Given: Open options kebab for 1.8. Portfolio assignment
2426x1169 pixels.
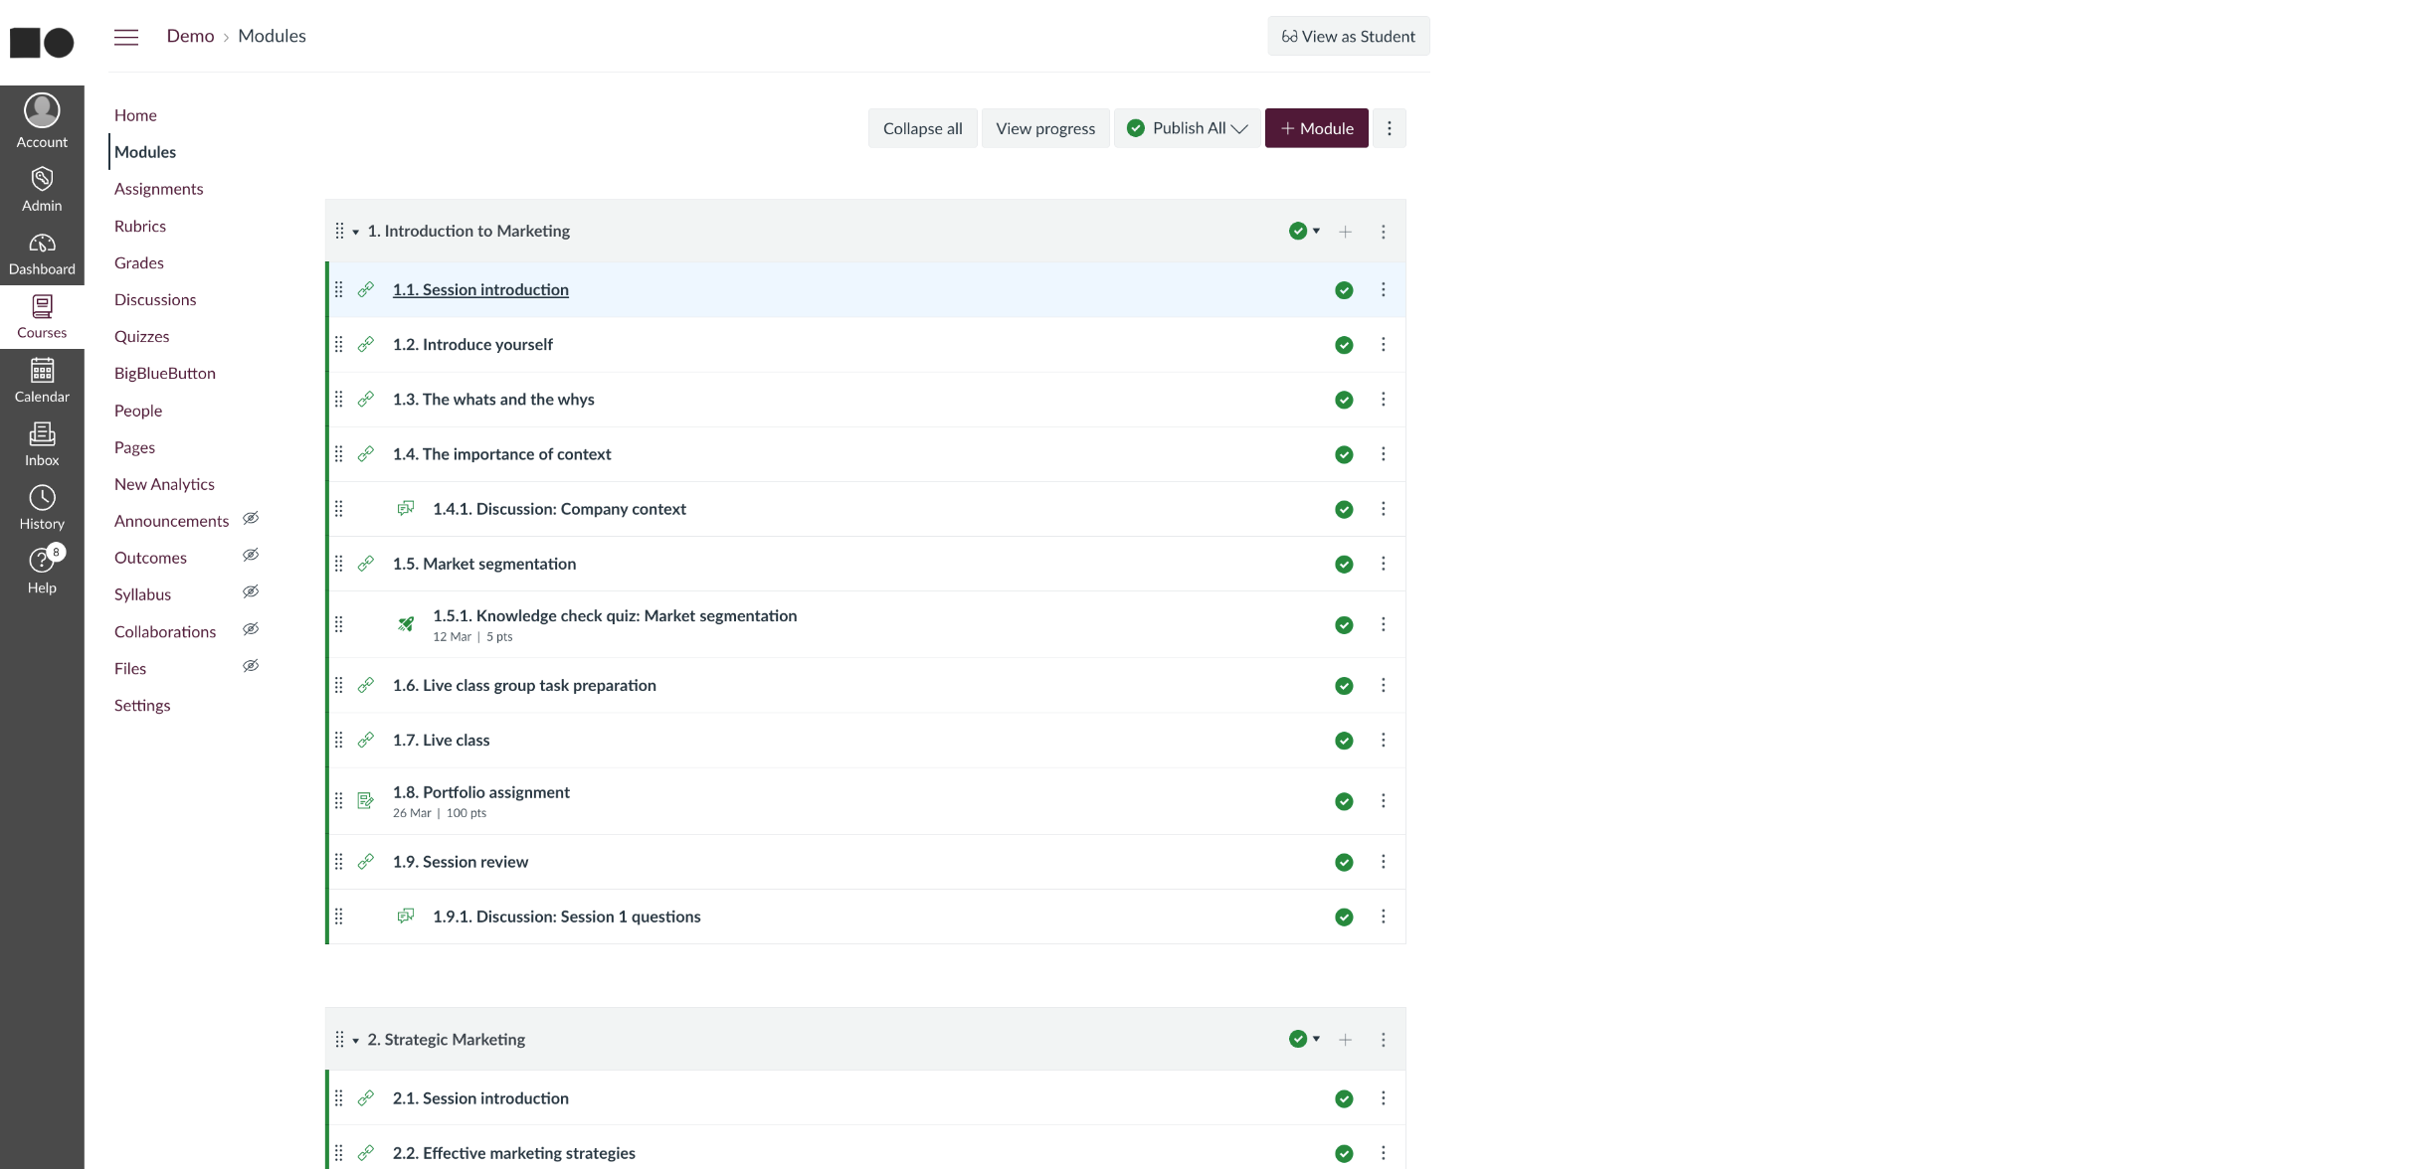Looking at the screenshot, I should coord(1383,801).
